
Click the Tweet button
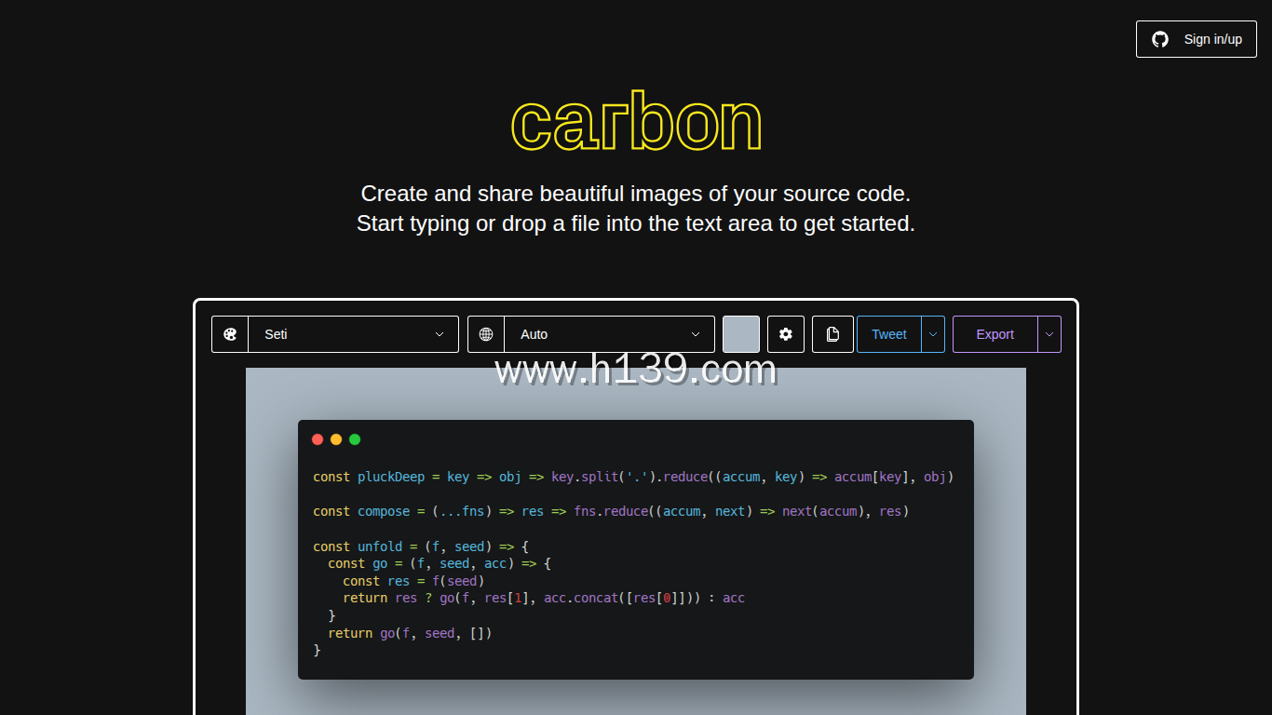click(x=889, y=334)
